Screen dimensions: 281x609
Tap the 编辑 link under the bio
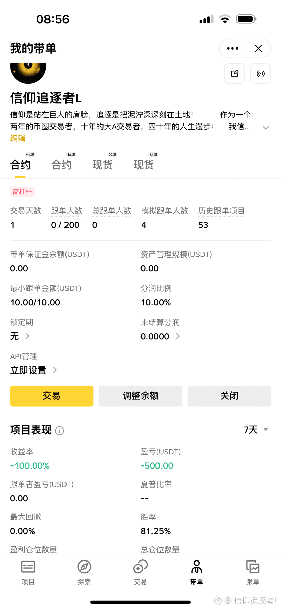18,138
